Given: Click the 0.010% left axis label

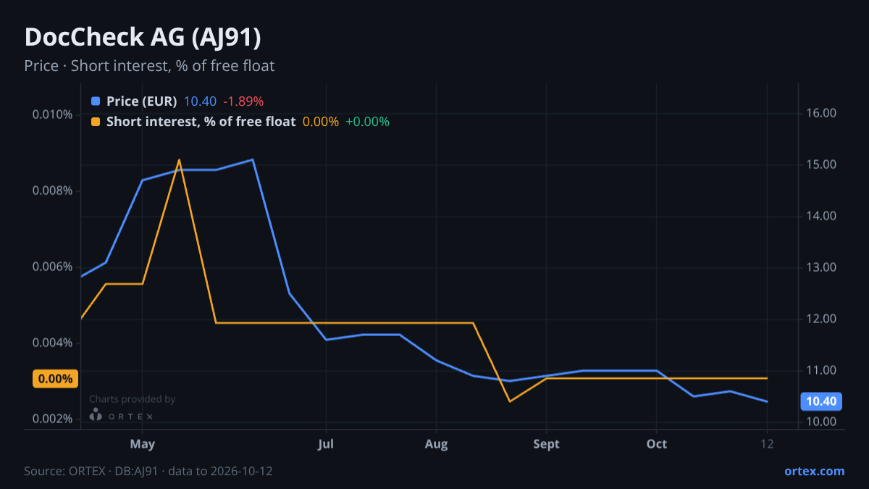Looking at the screenshot, I should coord(53,114).
